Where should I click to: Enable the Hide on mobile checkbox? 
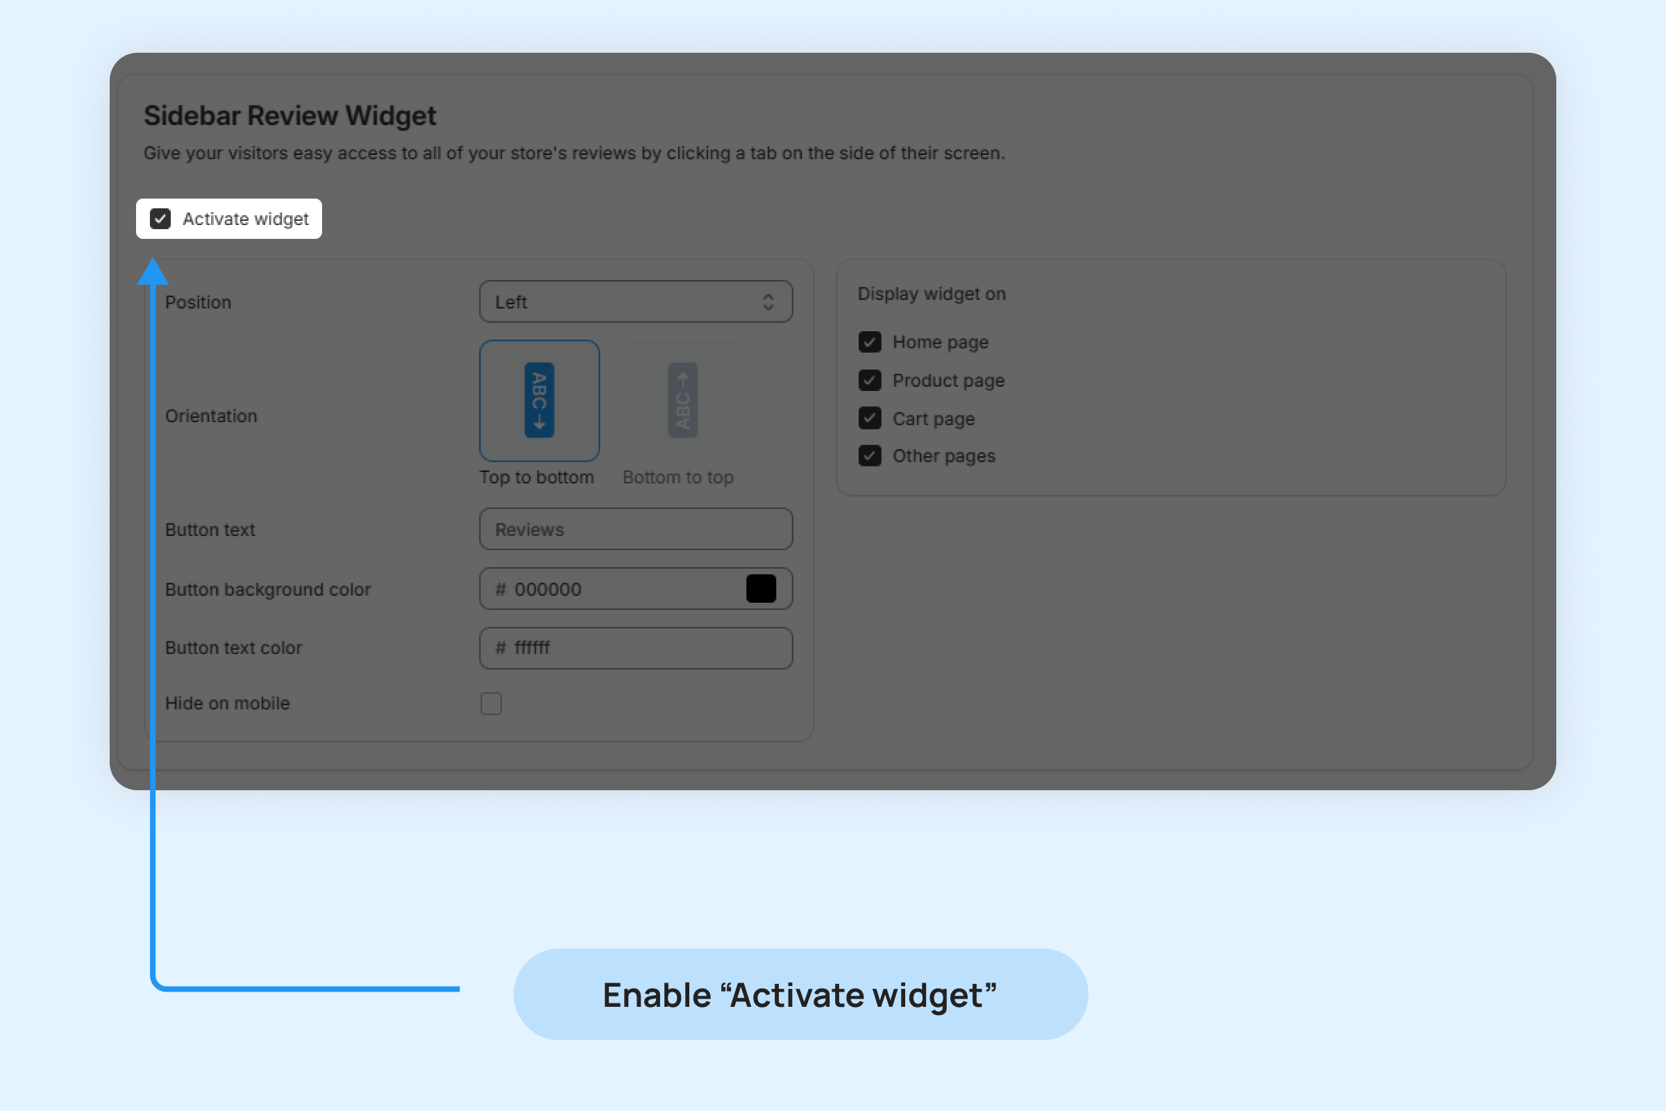[491, 703]
